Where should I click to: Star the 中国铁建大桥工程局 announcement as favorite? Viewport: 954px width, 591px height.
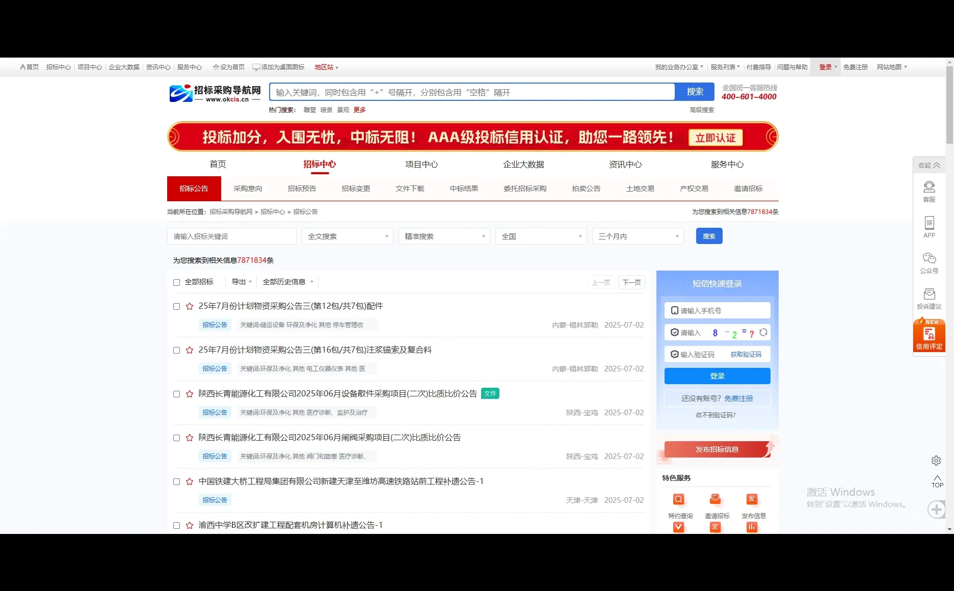coord(189,481)
